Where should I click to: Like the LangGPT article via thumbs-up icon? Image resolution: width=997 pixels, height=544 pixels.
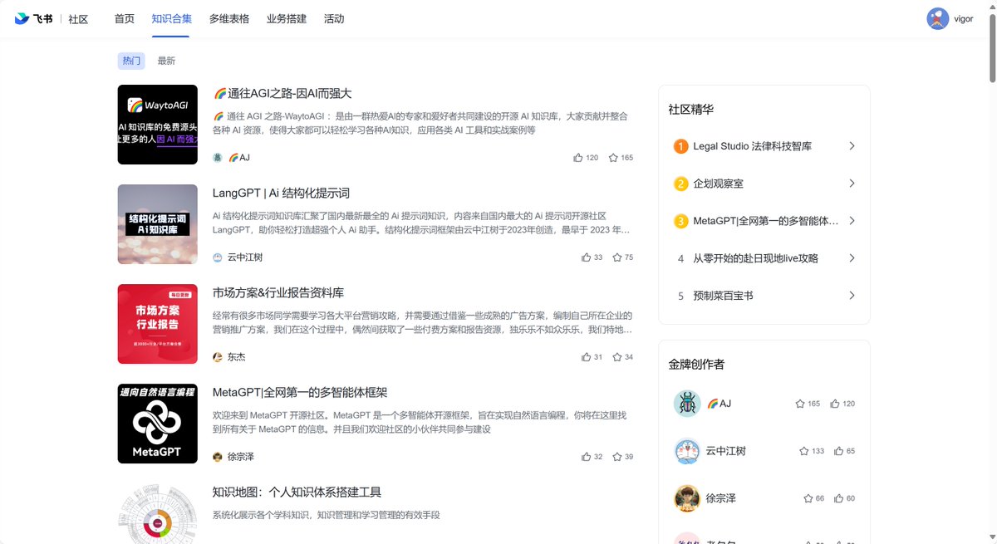587,257
